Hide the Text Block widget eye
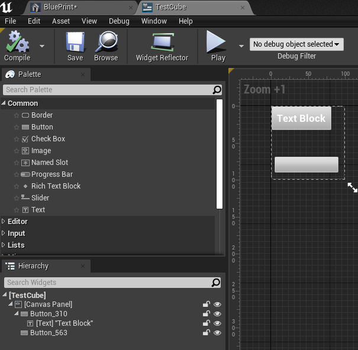358x350 pixels. (x=217, y=323)
